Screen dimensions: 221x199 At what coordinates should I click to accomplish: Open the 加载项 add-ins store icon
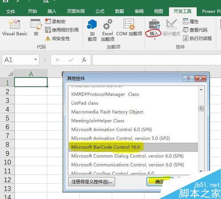coord(92,30)
